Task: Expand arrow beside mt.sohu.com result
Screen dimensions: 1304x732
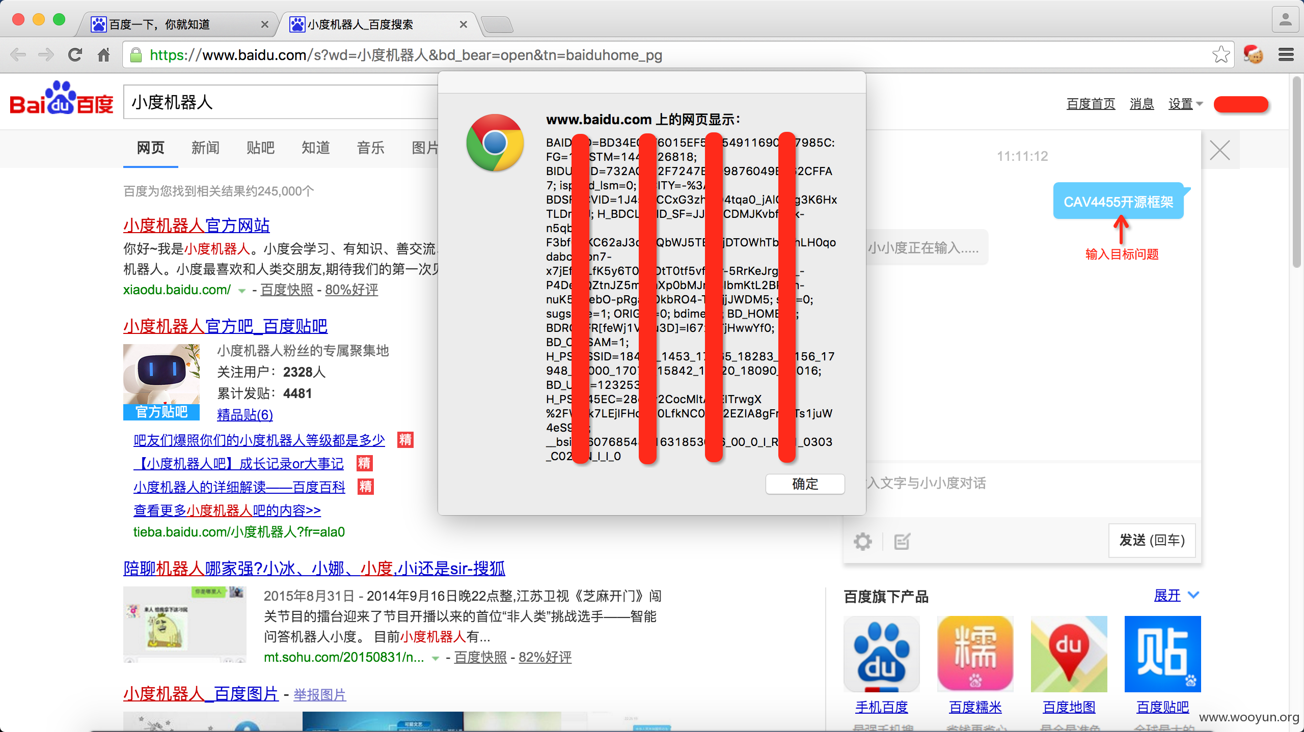Action: pos(435,658)
